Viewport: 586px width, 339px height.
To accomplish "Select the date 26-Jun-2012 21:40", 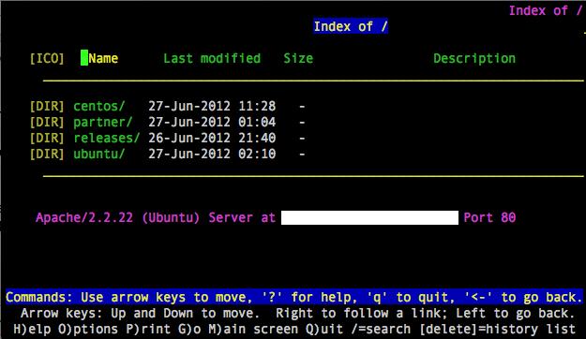I will click(x=212, y=138).
